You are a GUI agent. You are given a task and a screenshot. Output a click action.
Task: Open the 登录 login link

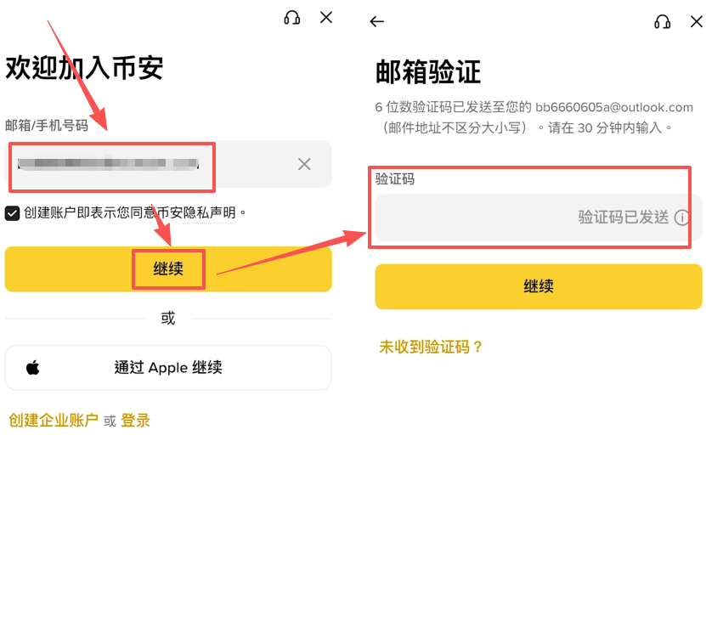coord(136,420)
